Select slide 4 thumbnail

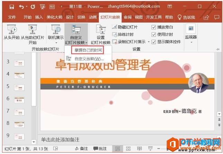coord(19,75)
